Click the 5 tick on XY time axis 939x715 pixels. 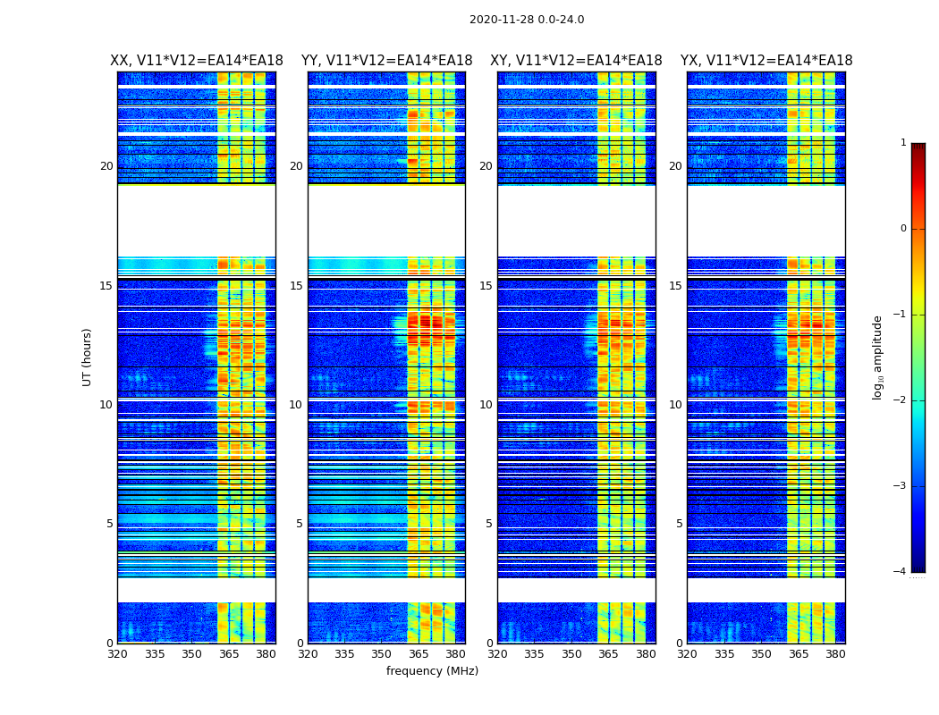(488, 524)
